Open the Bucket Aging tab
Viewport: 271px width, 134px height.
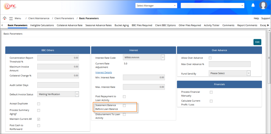pos(121,25)
